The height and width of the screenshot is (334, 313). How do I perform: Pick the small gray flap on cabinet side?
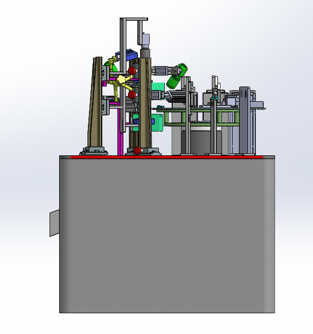(x=55, y=223)
